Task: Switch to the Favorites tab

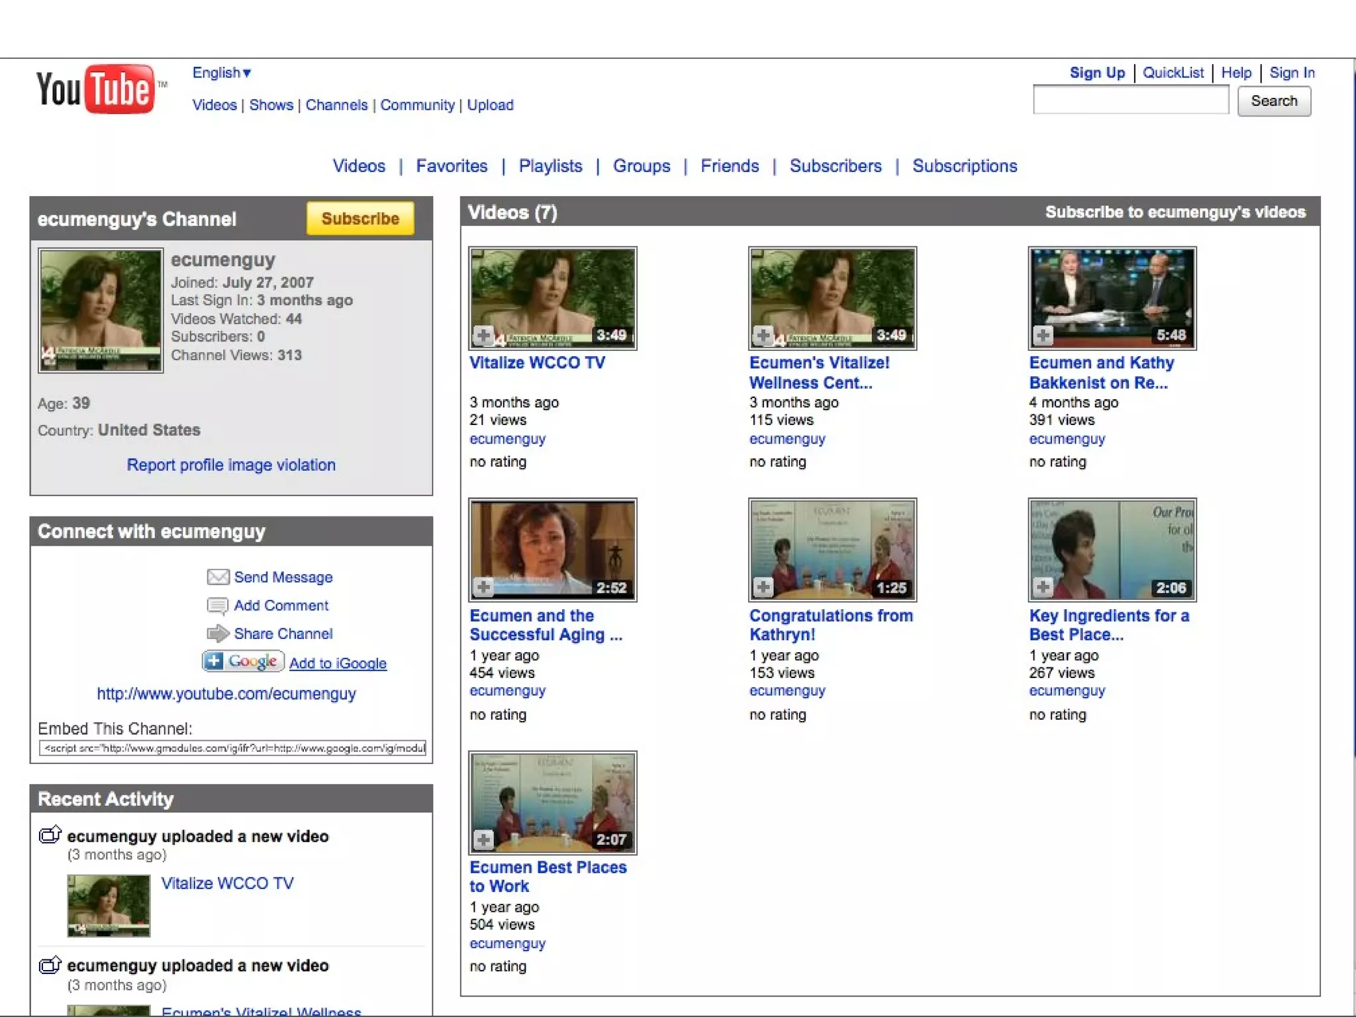Action: [x=452, y=166]
